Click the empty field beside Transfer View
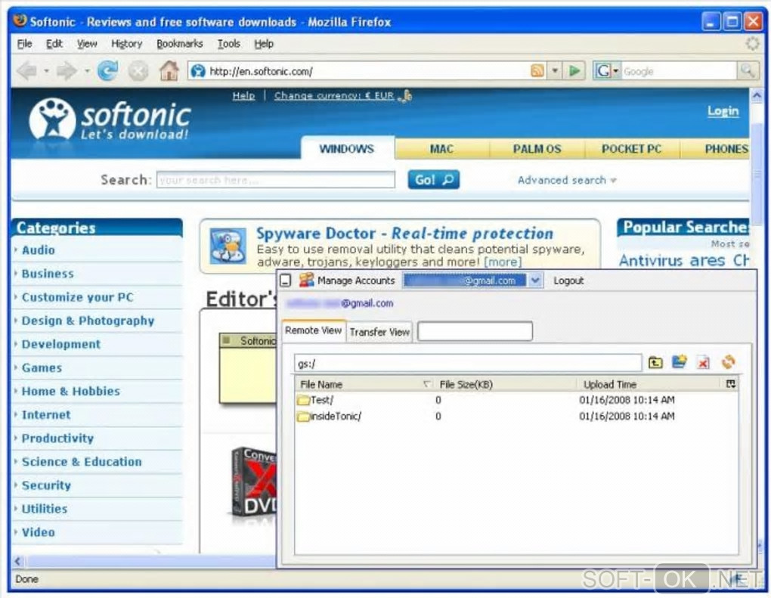The image size is (771, 598). [475, 331]
